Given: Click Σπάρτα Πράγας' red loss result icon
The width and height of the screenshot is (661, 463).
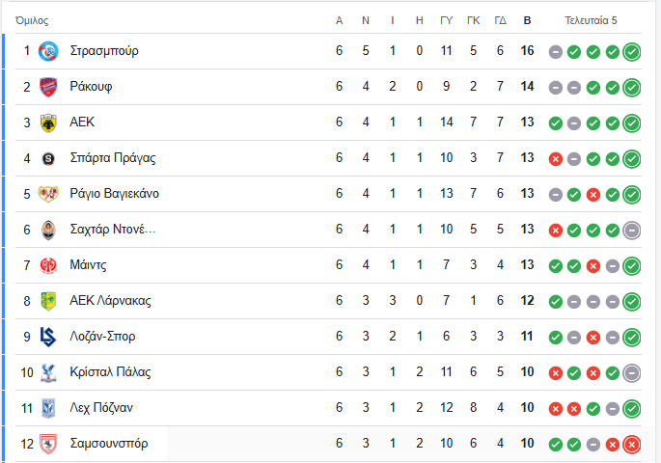Looking at the screenshot, I should (x=555, y=159).
